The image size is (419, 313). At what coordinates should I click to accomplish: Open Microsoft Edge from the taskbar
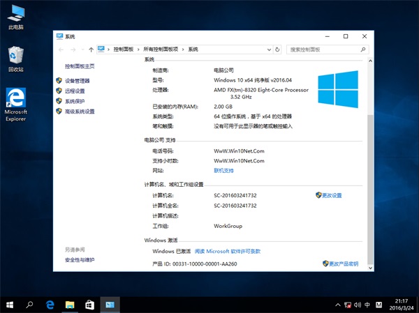[50, 305]
